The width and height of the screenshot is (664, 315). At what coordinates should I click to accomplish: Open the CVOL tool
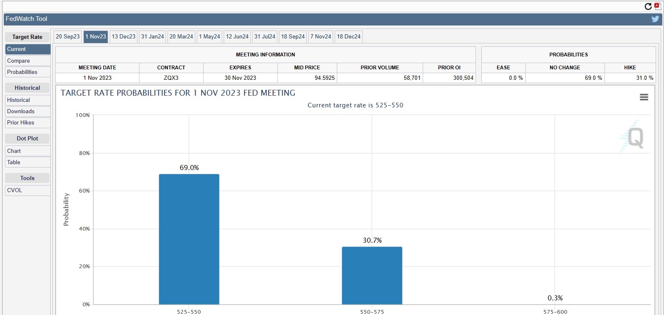click(x=28, y=190)
